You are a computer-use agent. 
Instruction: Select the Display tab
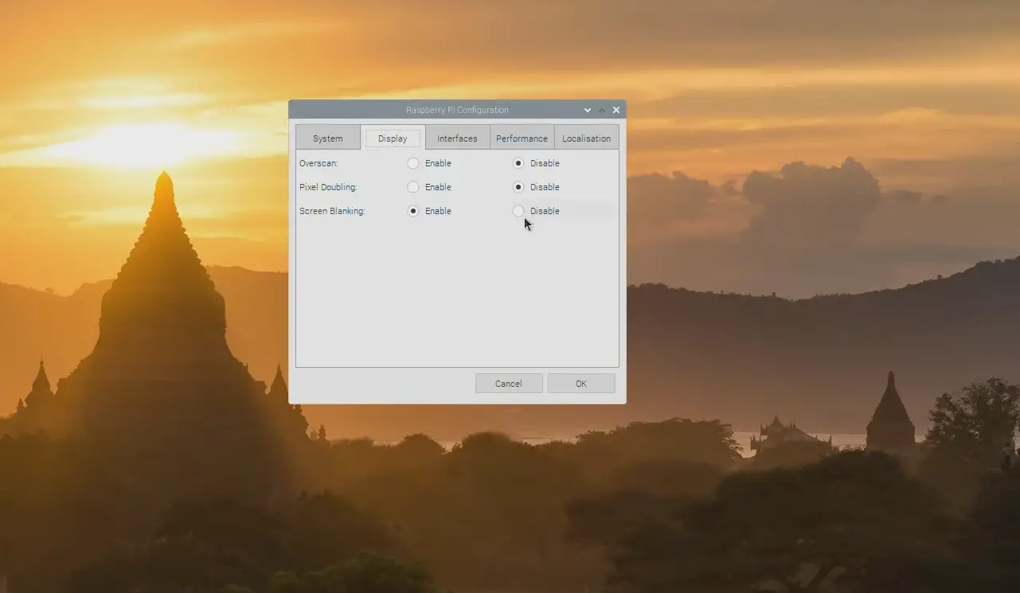pyautogui.click(x=393, y=138)
